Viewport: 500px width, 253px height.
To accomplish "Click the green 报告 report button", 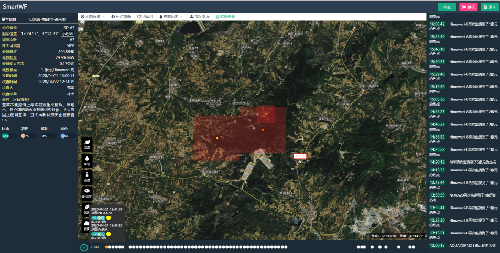I will click(490, 7).
